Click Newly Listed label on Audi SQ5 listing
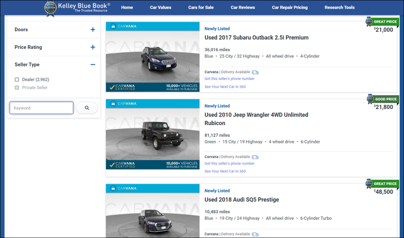Image resolution: width=404 pixels, height=238 pixels. pos(217,191)
